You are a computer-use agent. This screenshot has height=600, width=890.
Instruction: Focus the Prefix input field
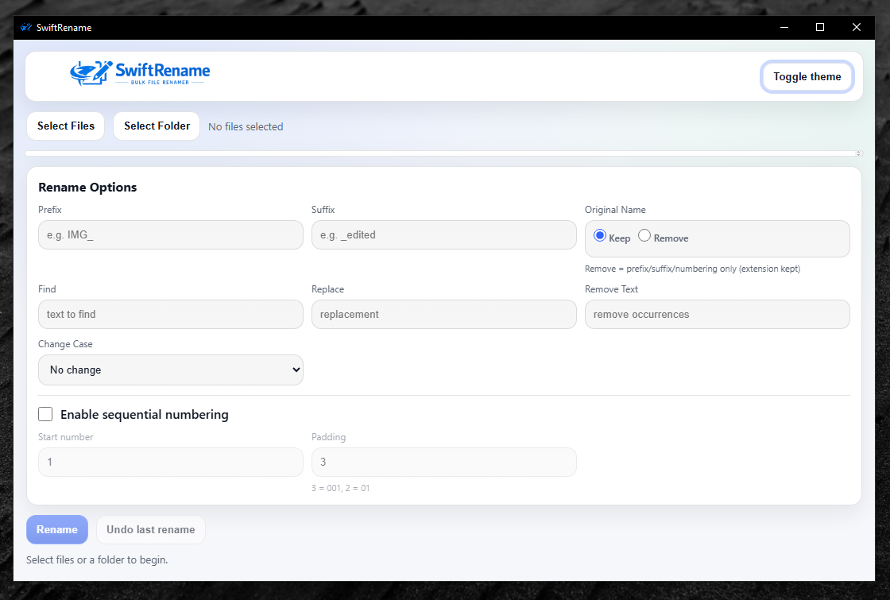[171, 235]
